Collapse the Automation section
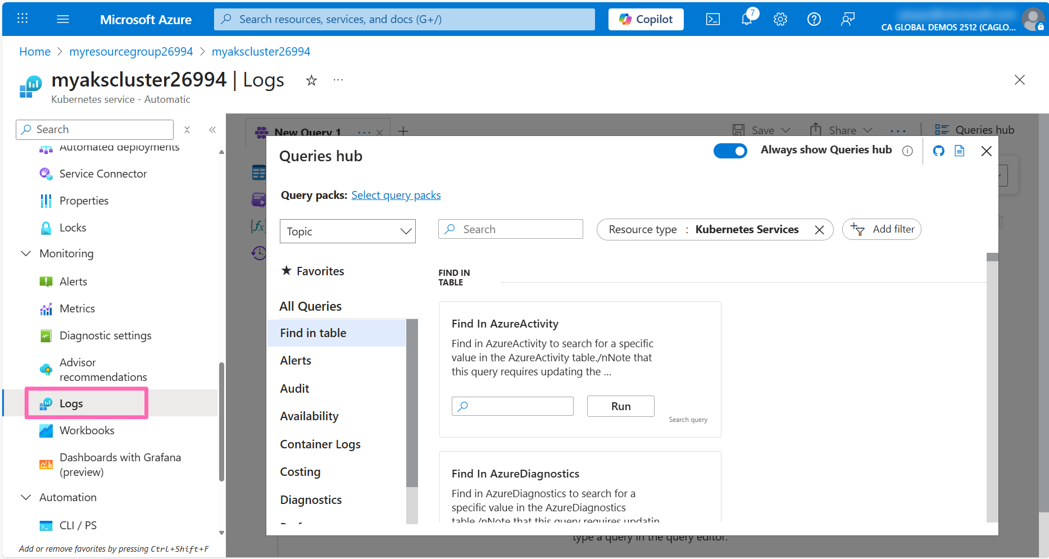Screen dimensions: 1049x559 tap(26, 497)
